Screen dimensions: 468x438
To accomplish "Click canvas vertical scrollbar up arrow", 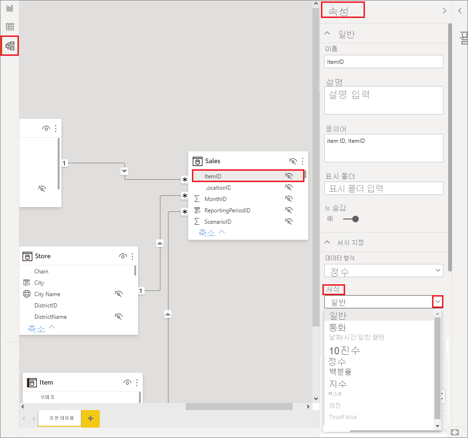I will pos(316,4).
